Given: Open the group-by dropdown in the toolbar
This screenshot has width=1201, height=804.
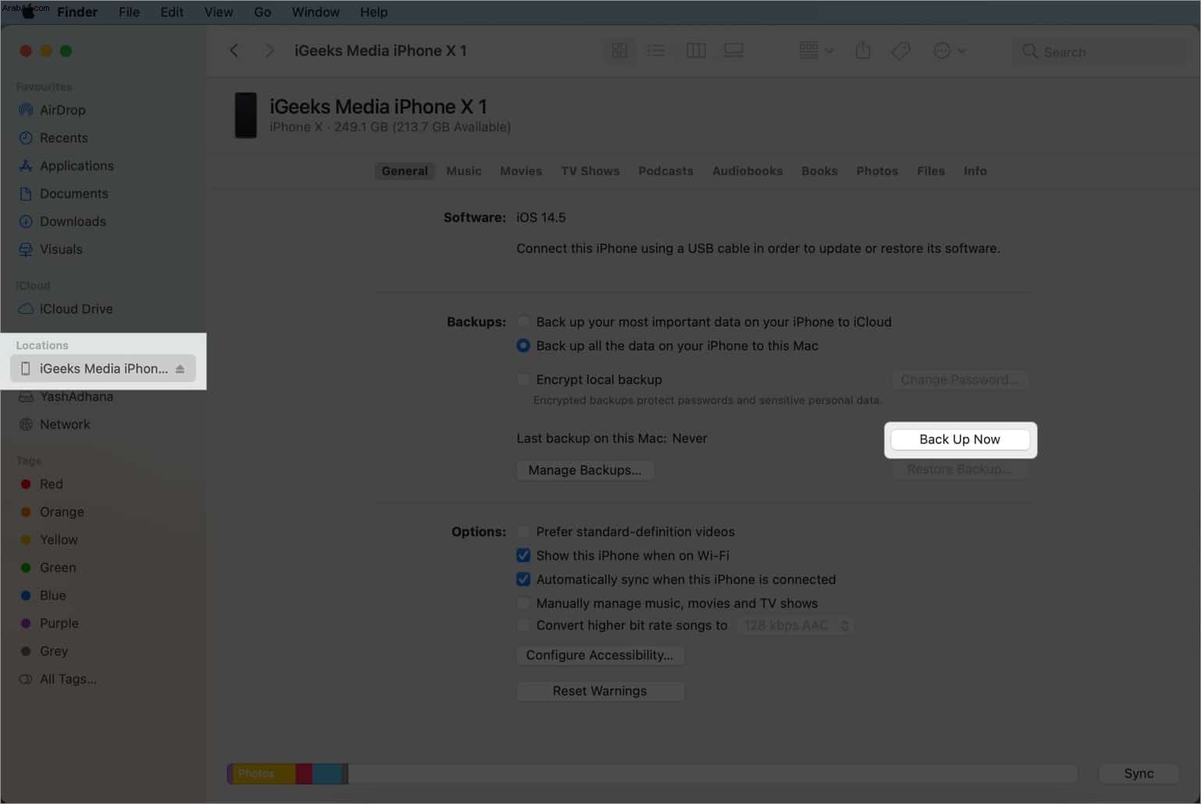Looking at the screenshot, I should tap(816, 51).
